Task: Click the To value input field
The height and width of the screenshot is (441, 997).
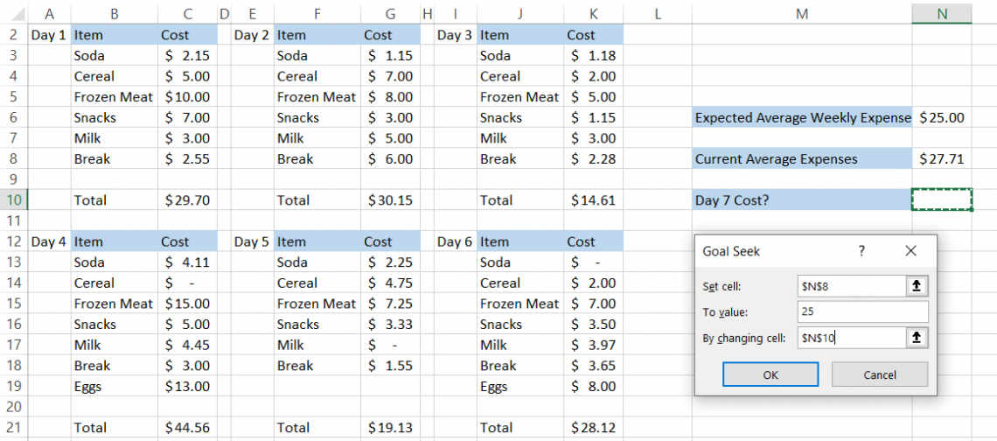Action: pos(862,312)
